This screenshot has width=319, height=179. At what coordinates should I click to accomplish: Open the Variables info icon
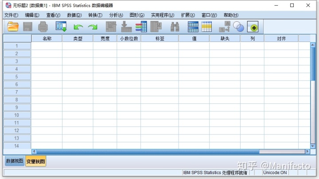(141, 27)
